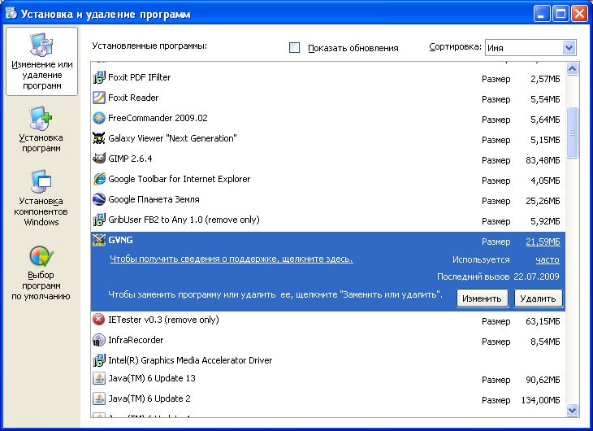593x431 pixels.
Task: Select 'Galaxy Viewer "Next Generation"' entry
Action: click(x=172, y=138)
